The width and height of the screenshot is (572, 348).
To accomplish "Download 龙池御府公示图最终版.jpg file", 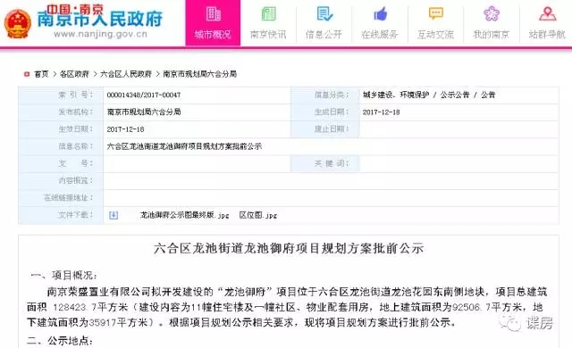I will click(185, 215).
